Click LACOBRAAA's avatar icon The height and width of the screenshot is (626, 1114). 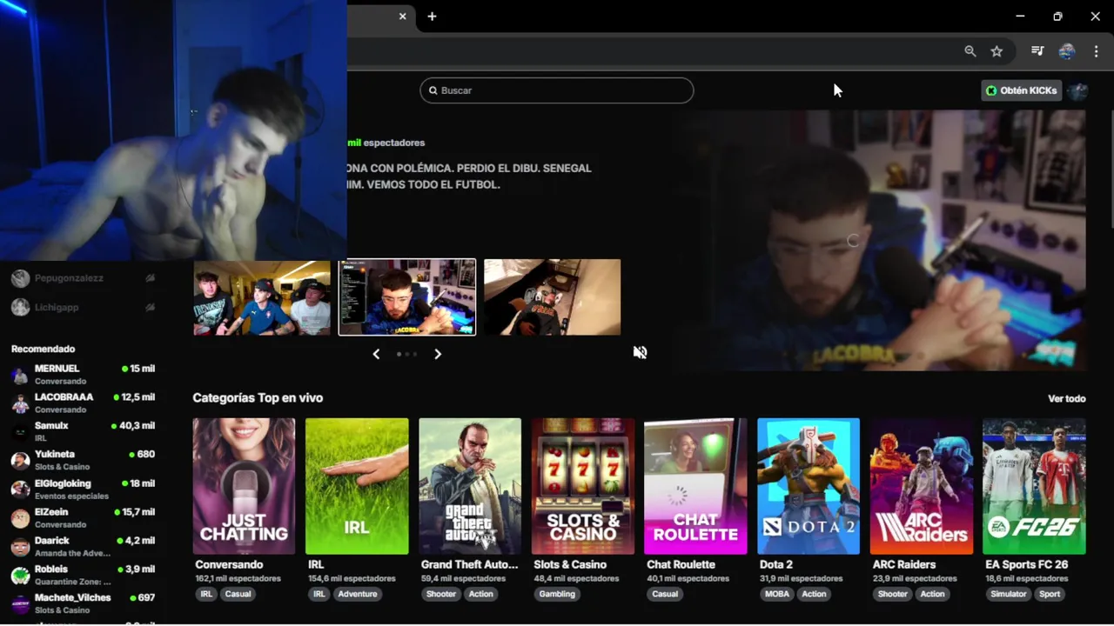(x=20, y=404)
